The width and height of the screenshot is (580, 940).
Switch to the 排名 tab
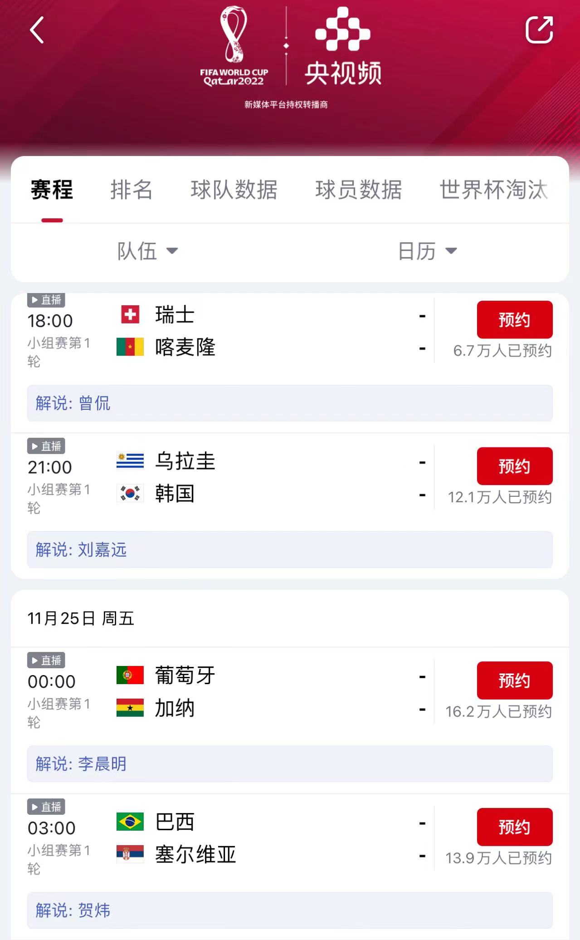(132, 190)
